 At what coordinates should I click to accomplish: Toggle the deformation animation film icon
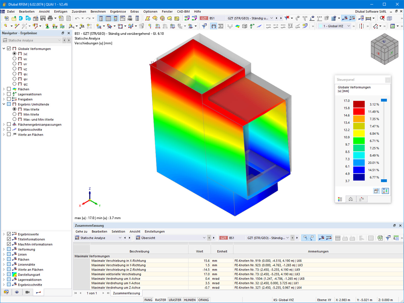[221, 26]
